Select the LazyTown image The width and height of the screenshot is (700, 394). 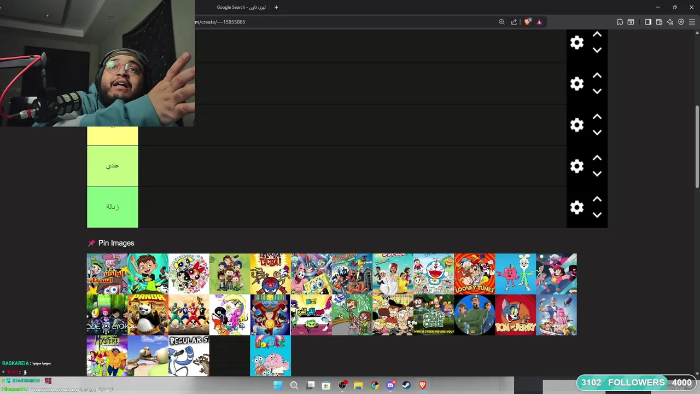[556, 315]
